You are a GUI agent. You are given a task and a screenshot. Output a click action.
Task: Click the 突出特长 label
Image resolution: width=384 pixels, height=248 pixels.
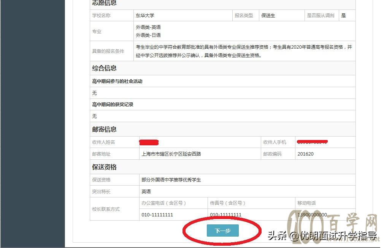click(x=101, y=192)
